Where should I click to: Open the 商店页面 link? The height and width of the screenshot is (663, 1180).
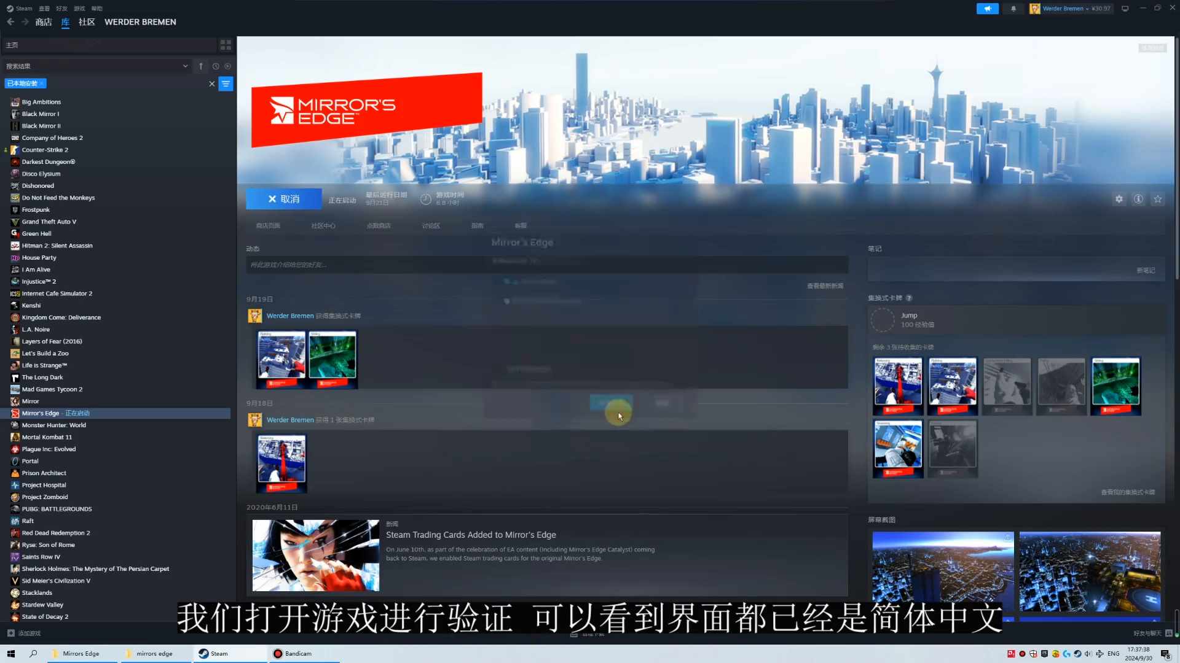[x=268, y=226]
